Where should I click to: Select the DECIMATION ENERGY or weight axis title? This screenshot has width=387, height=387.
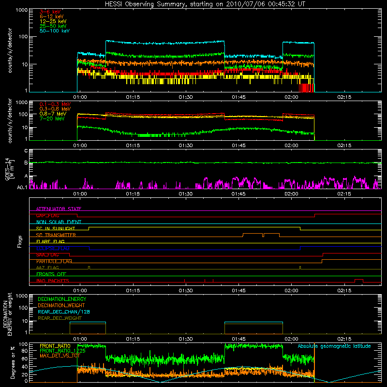pyautogui.click(x=7, y=314)
